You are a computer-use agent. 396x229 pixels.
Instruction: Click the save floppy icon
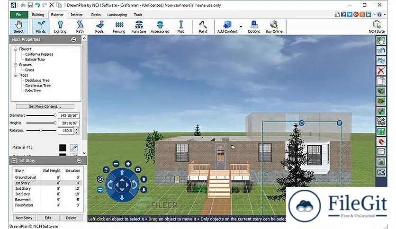(x=30, y=5)
